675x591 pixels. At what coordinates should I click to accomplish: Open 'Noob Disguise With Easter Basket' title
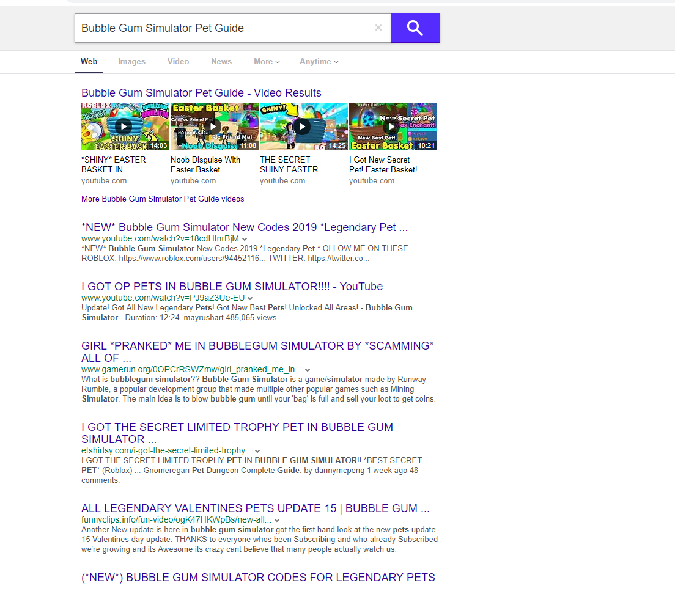click(205, 164)
